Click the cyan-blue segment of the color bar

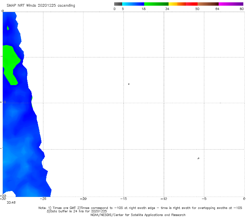tap(133, 4)
